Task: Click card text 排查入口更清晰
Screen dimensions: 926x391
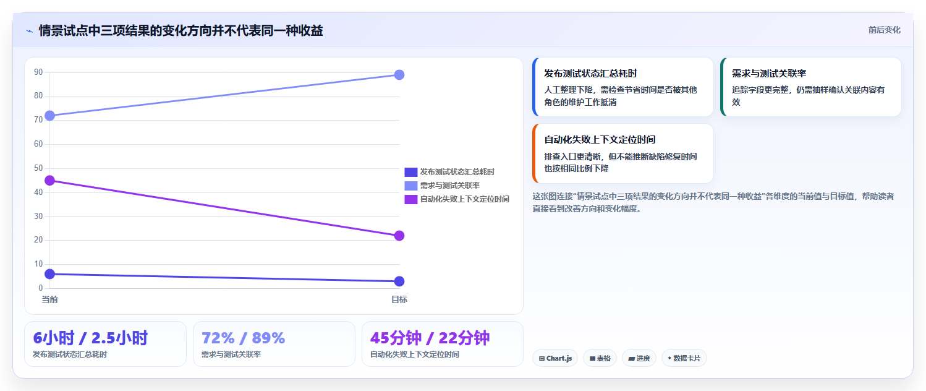Action: tap(621, 162)
